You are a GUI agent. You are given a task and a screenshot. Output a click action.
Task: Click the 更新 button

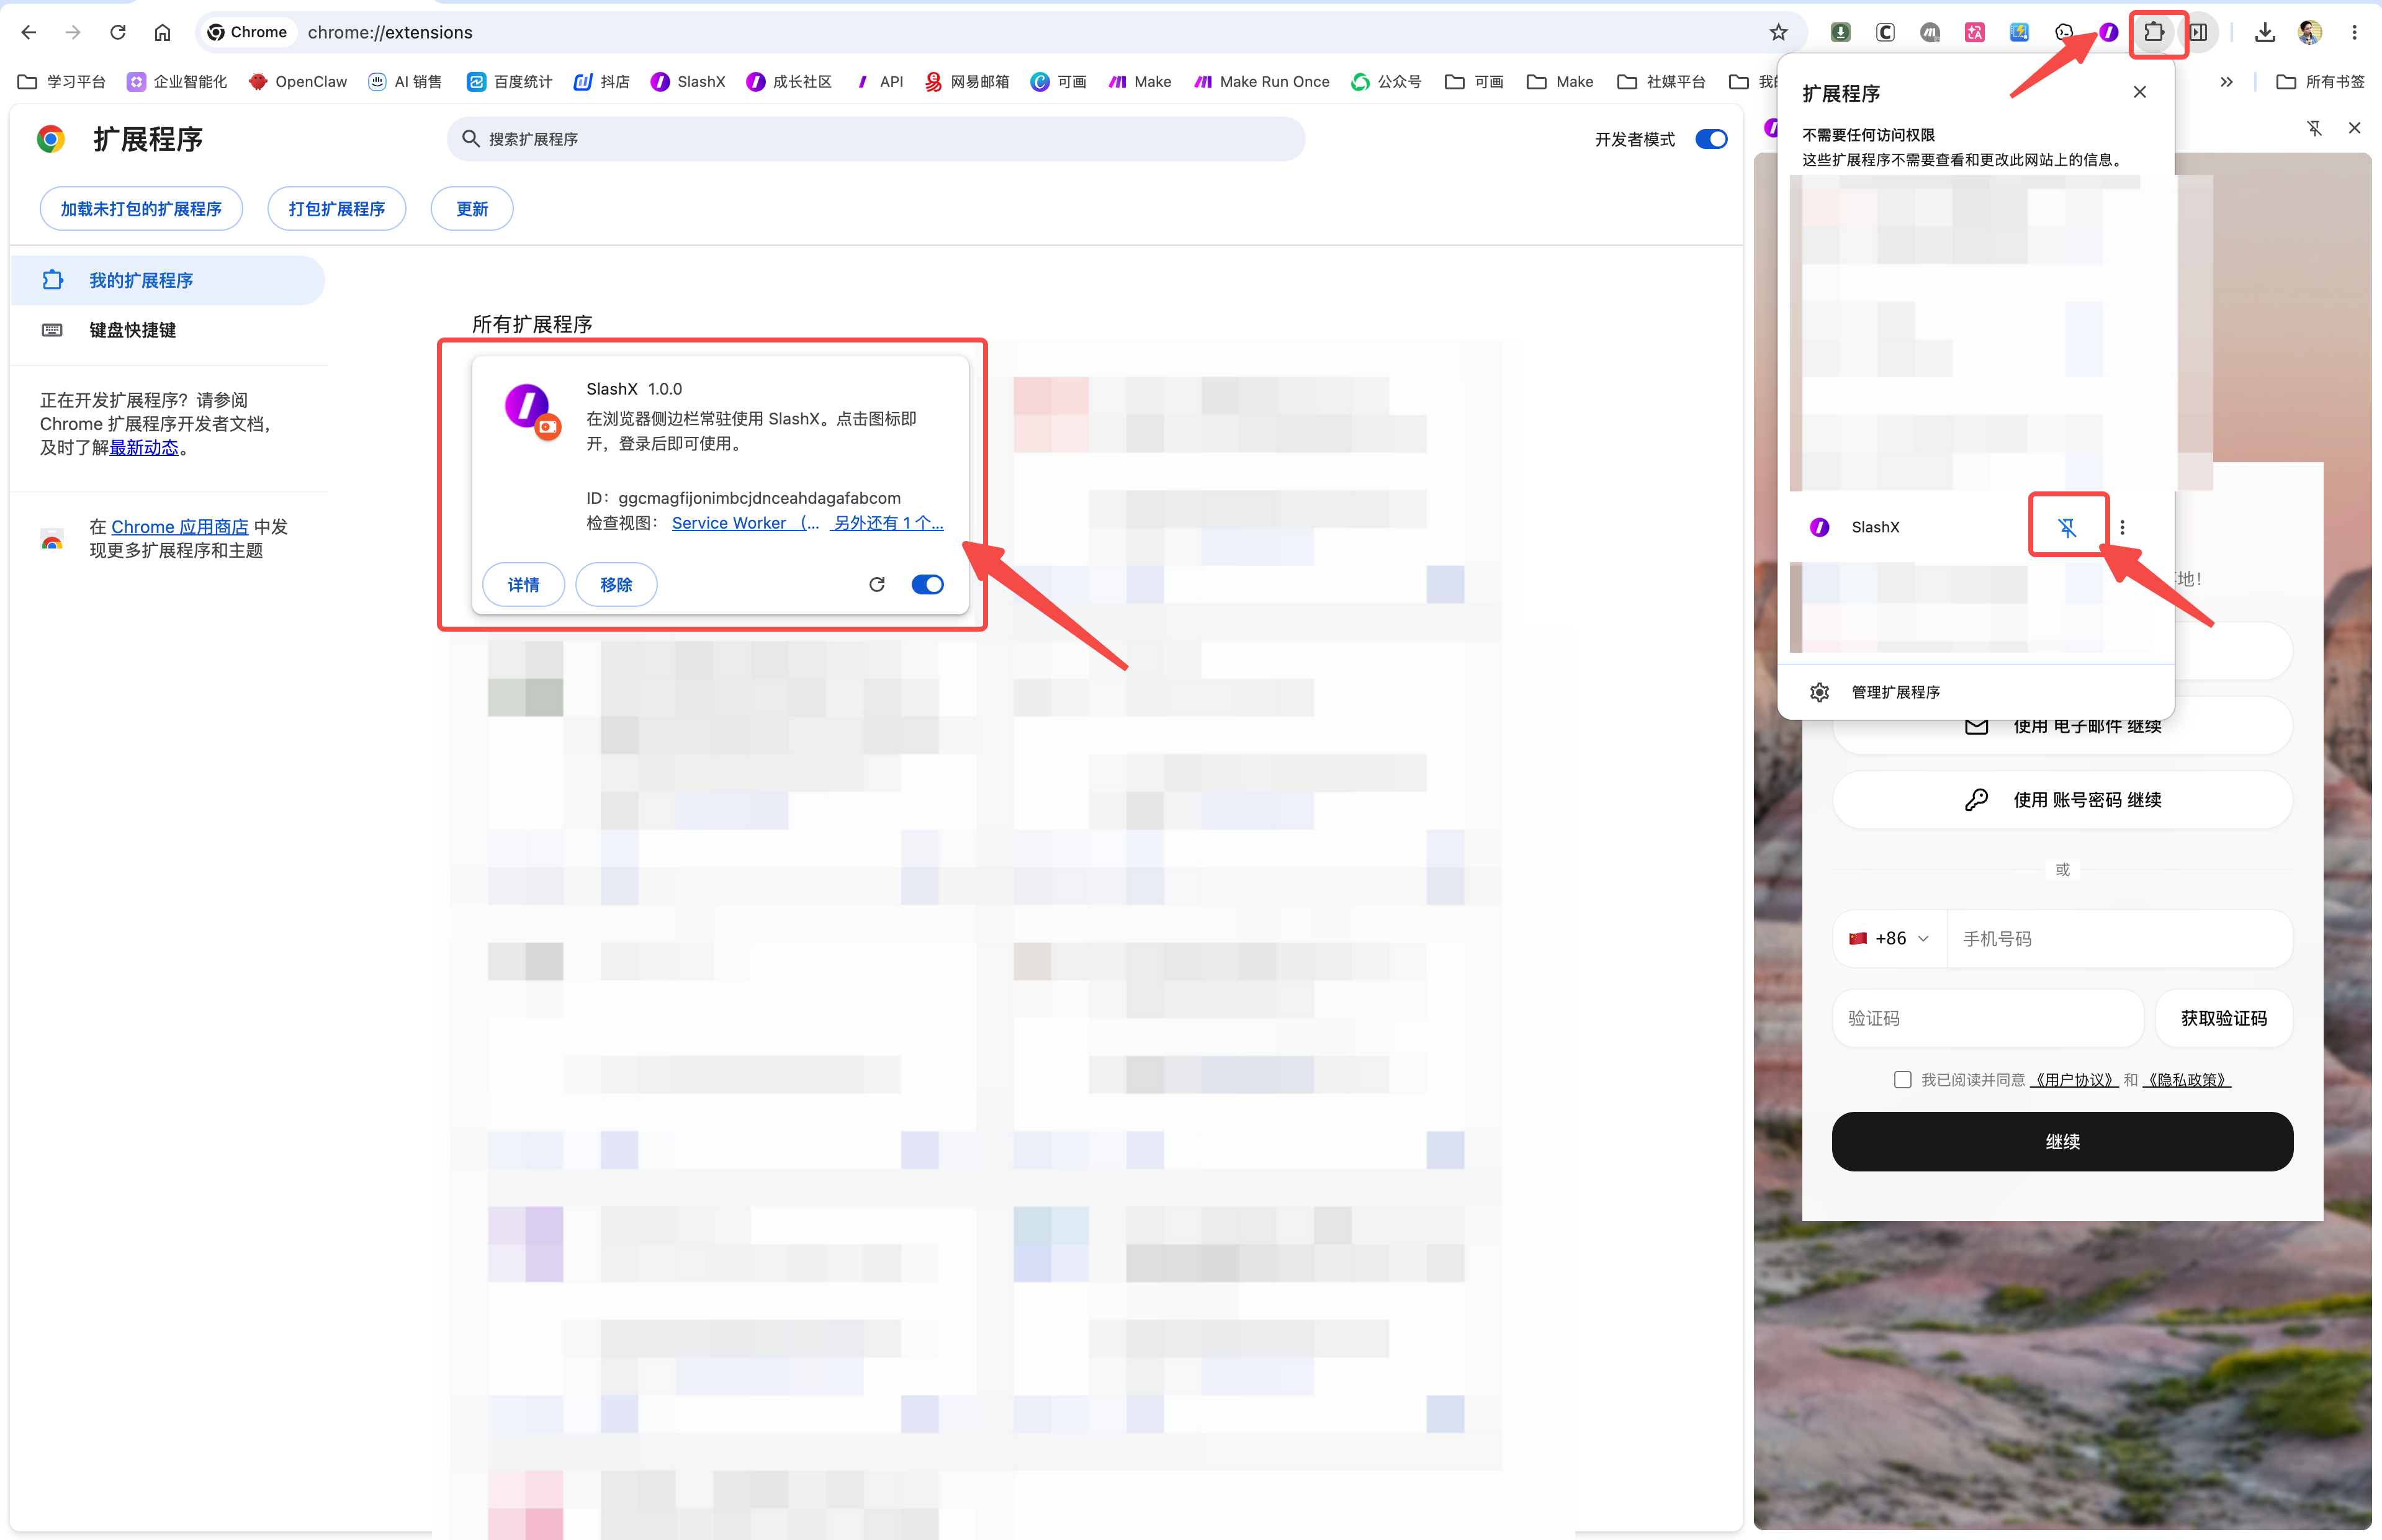point(472,208)
